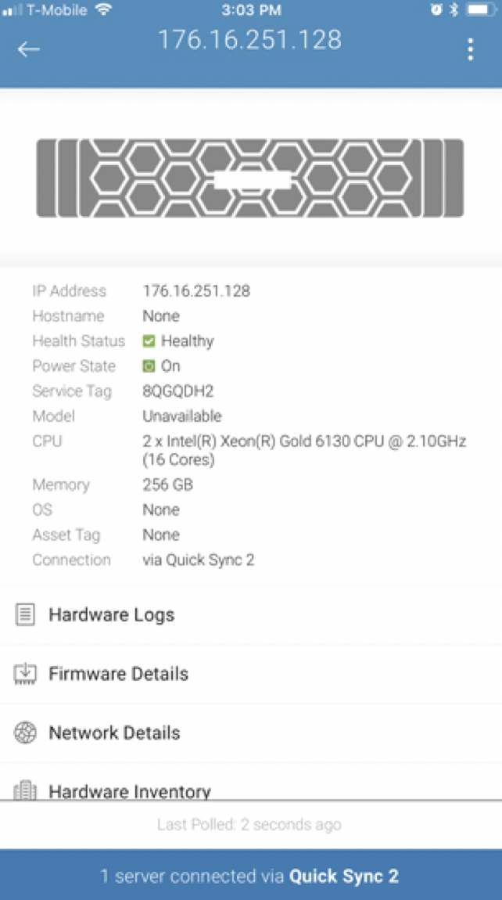Viewport: 502px width, 900px height.
Task: Open the three-dot overflow menu
Action: pyautogui.click(x=471, y=49)
